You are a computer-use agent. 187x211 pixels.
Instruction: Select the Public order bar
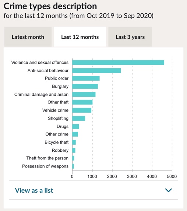(86, 78)
